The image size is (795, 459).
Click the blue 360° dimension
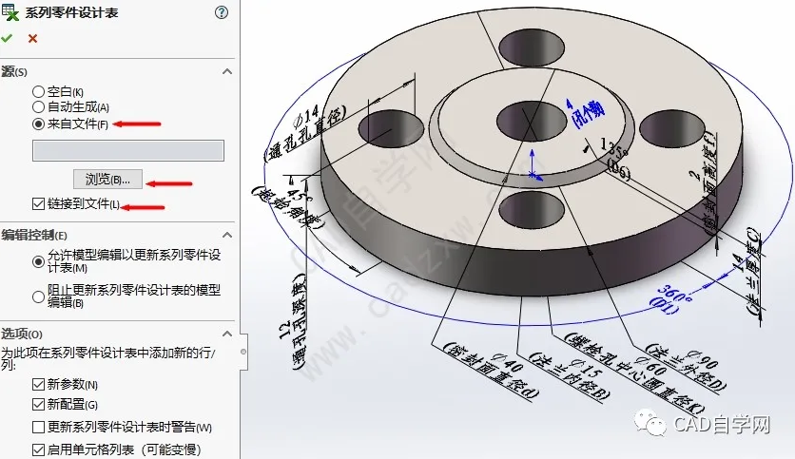pyautogui.click(x=671, y=300)
